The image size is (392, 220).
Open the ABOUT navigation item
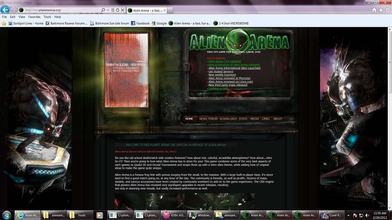click(x=278, y=119)
